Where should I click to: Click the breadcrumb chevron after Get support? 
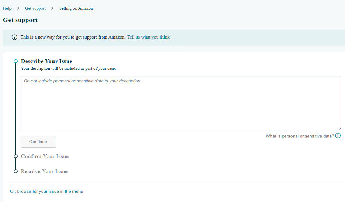[52, 8]
